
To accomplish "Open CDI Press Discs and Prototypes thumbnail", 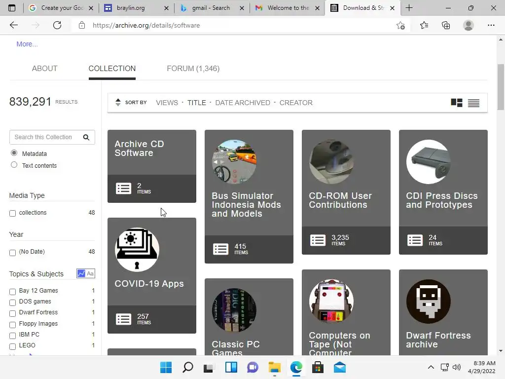I will [429, 161].
